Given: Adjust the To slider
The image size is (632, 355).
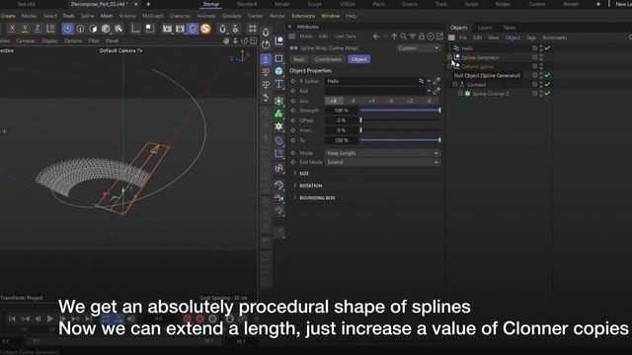Looking at the screenshot, I should pyautogui.click(x=400, y=140).
